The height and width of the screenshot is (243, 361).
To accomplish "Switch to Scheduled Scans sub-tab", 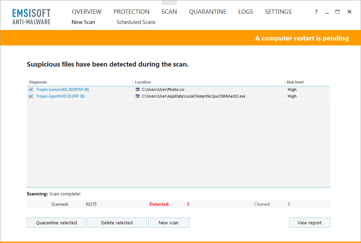I will (136, 22).
